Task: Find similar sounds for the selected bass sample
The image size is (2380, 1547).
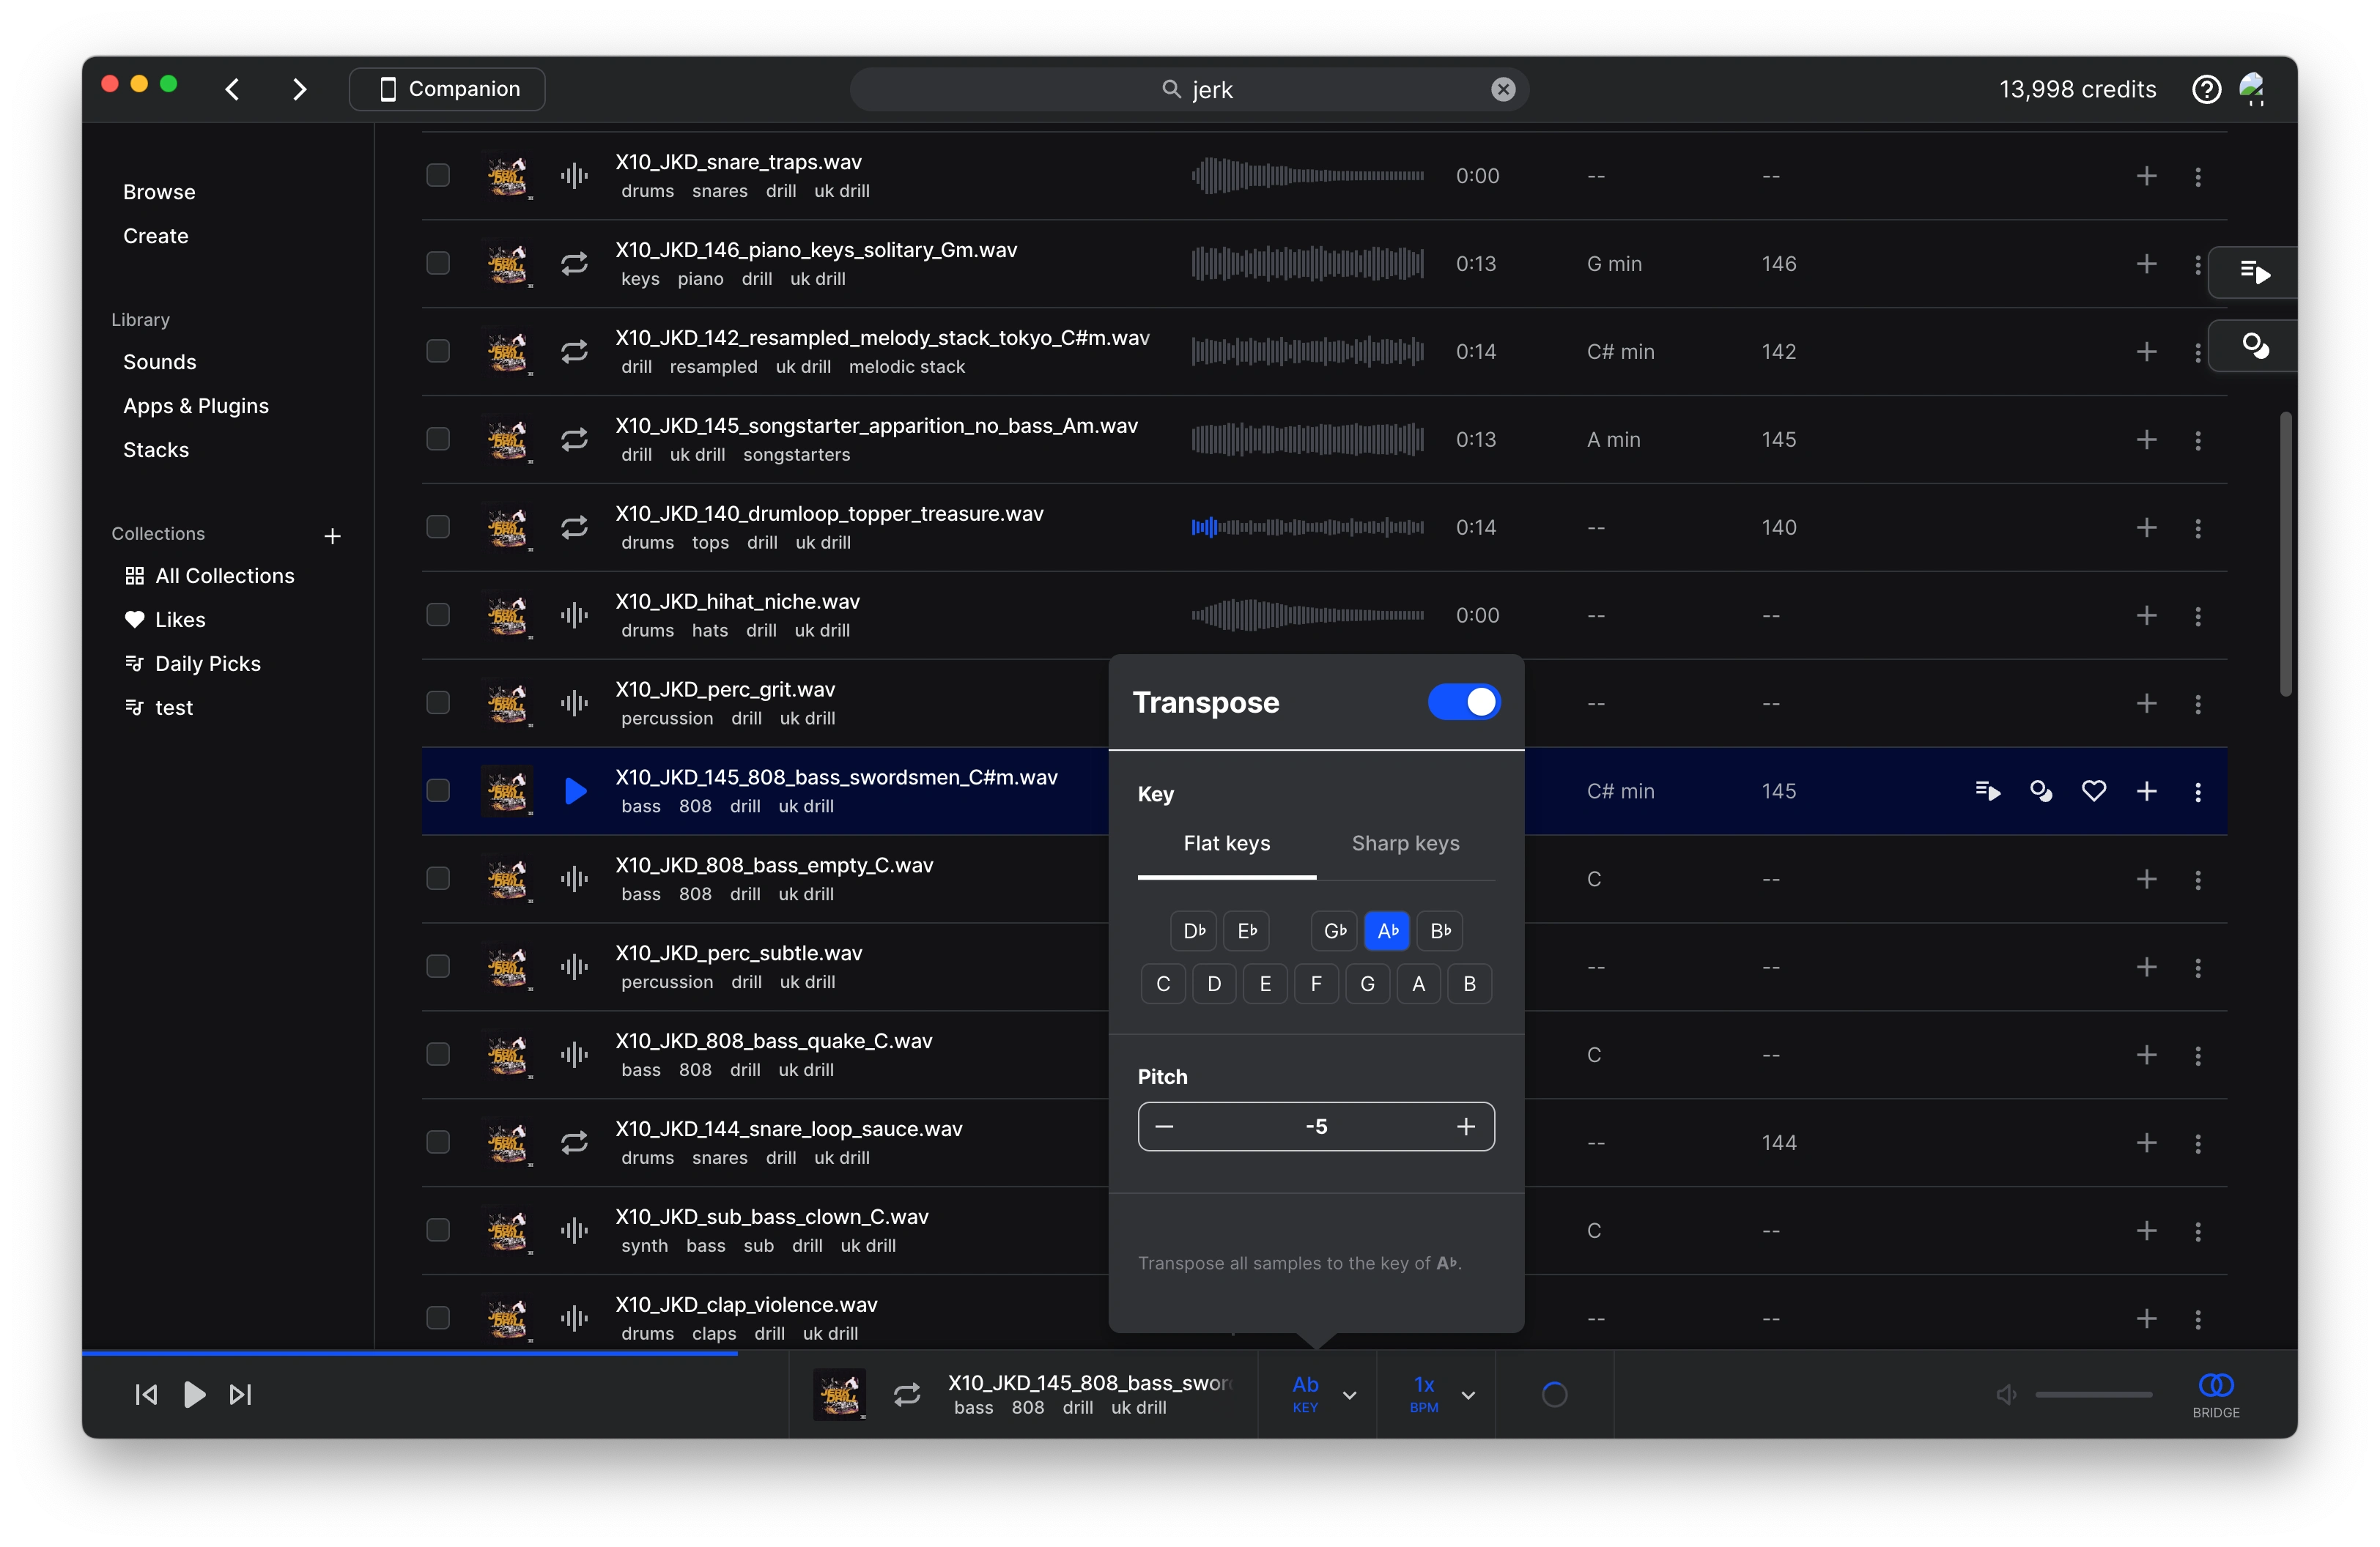Action: (x=2041, y=790)
